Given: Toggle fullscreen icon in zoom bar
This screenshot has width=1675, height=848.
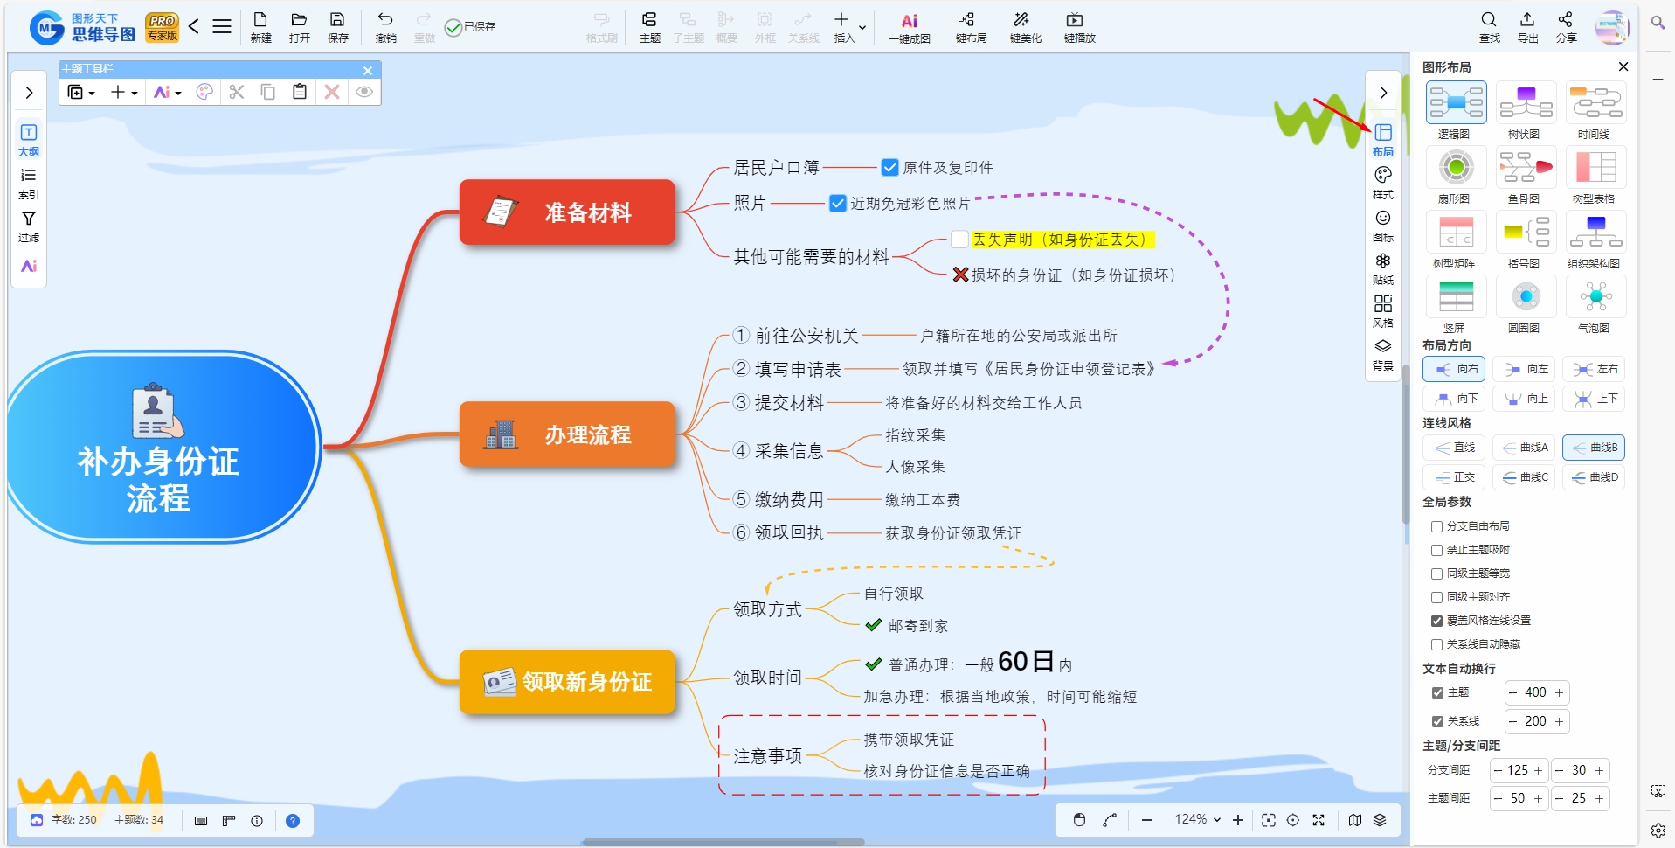Looking at the screenshot, I should (1319, 820).
